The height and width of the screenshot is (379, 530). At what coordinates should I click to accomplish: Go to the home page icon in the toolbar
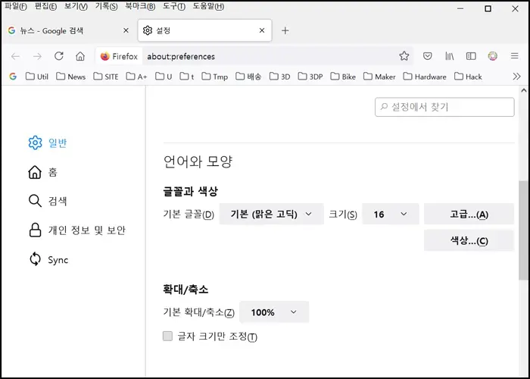coord(80,56)
